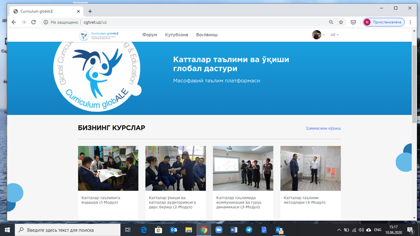Screen dimensions: 420x236
Task: Open Telegram from the taskbar
Action: [249, 230]
